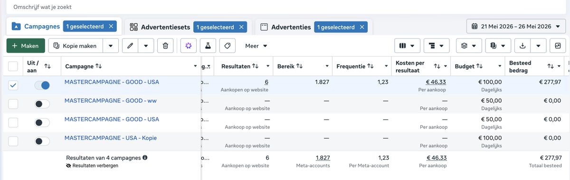
Task: Click the Kopie maken button
Action: [x=76, y=46]
